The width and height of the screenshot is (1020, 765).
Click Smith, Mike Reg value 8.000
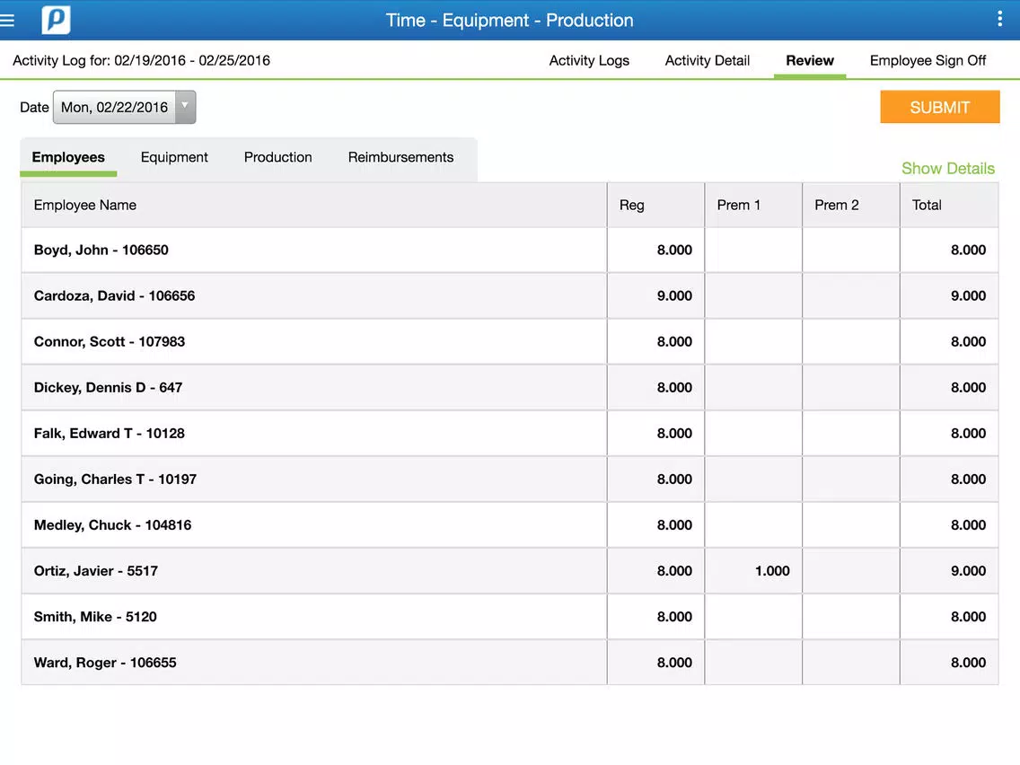tap(674, 617)
